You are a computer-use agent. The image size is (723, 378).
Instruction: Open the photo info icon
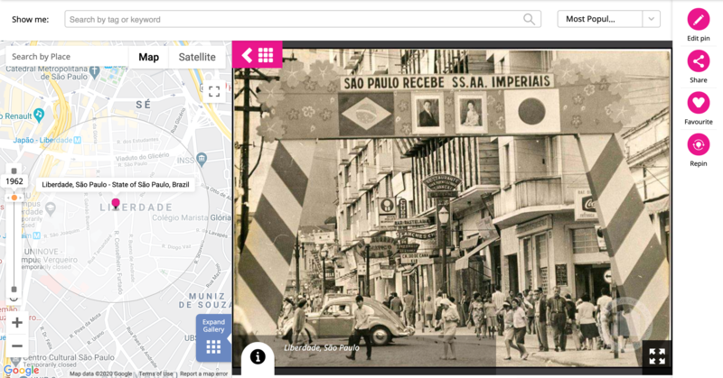(x=258, y=357)
